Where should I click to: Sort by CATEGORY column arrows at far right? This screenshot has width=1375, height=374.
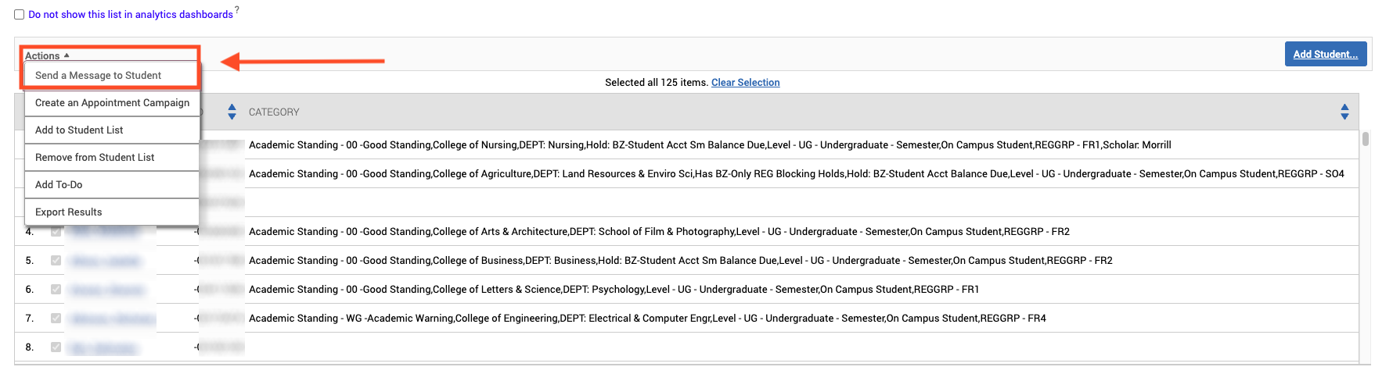click(x=1344, y=112)
